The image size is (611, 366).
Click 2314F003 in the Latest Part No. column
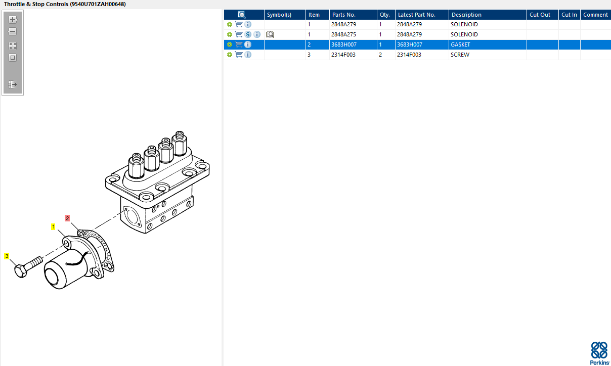click(409, 55)
